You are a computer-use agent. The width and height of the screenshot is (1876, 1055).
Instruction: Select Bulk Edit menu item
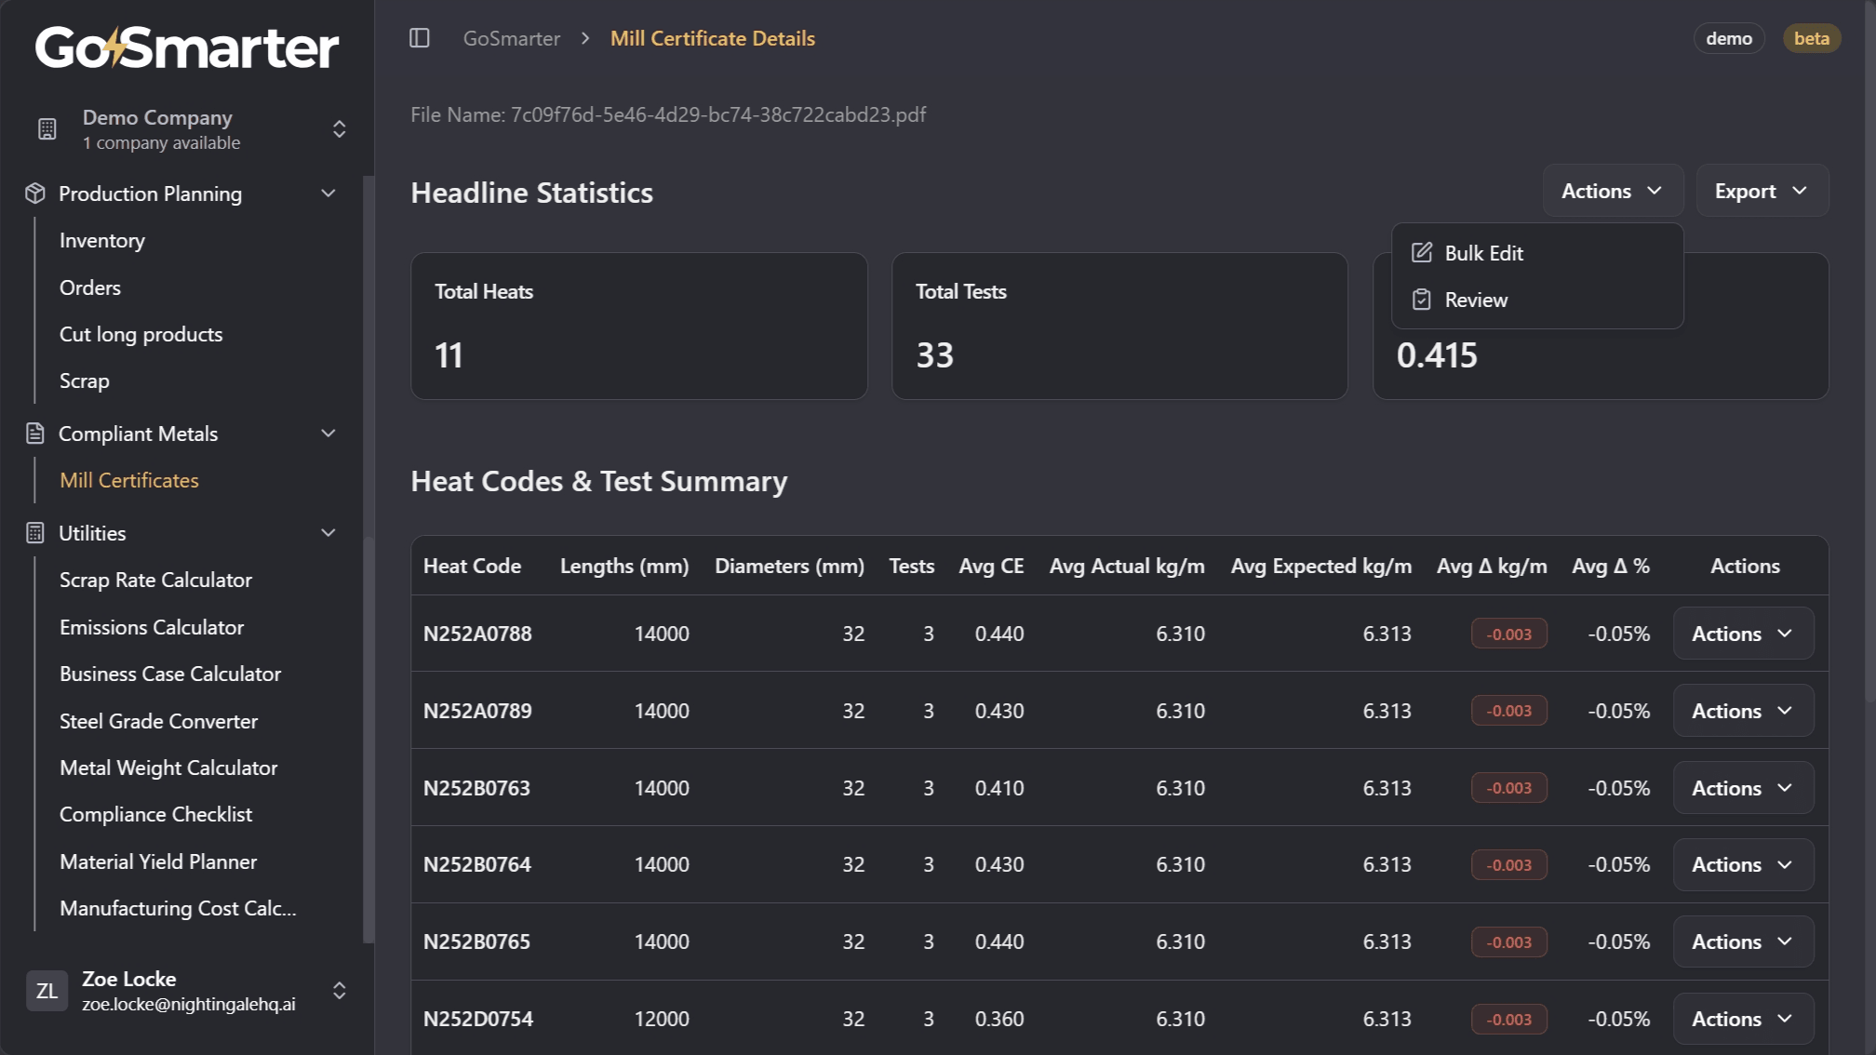[1537, 253]
